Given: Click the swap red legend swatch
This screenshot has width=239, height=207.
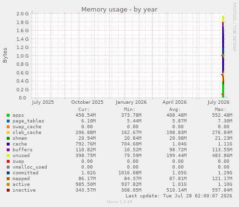Looking at the screenshot, I should [8, 161].
